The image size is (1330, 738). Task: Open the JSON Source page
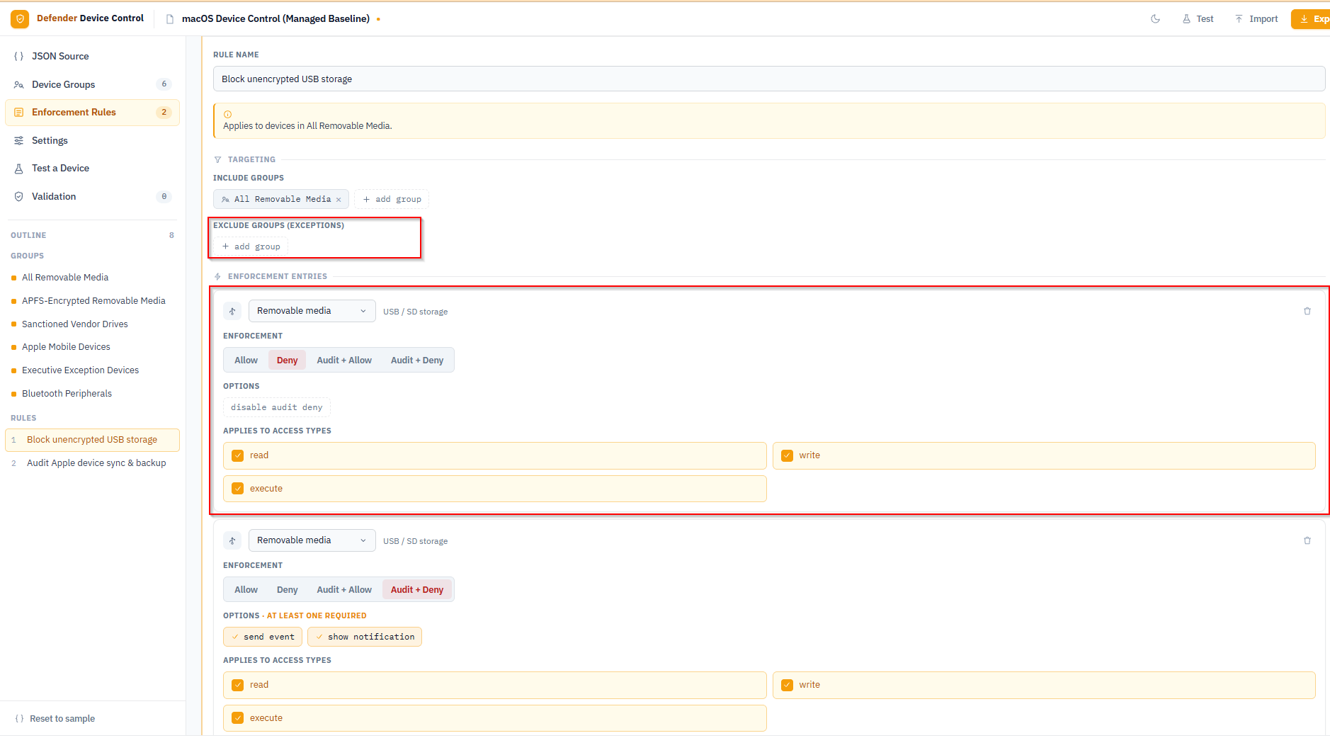coord(93,56)
